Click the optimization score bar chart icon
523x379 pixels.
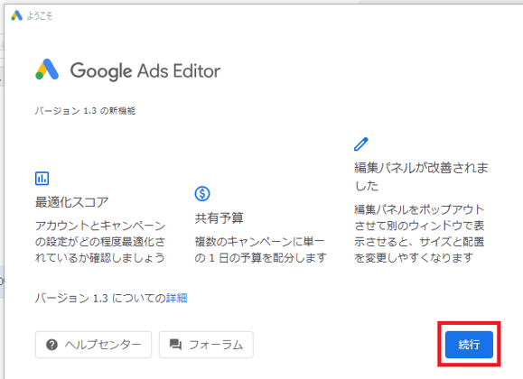[x=42, y=179]
